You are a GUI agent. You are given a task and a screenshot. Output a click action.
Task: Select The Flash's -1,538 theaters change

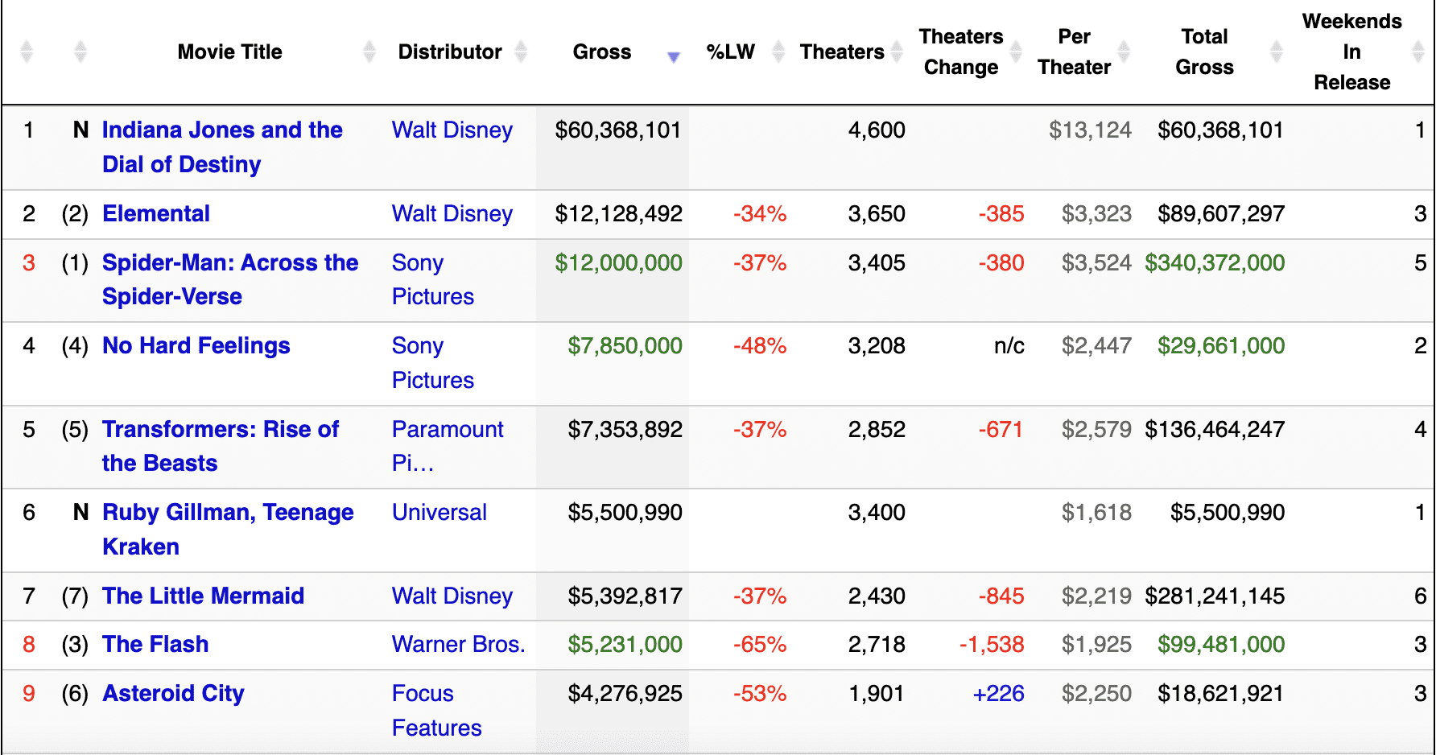click(x=992, y=644)
